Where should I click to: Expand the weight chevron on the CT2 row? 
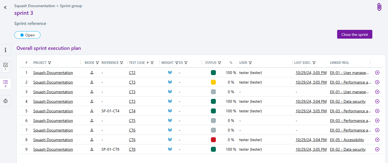170,72
